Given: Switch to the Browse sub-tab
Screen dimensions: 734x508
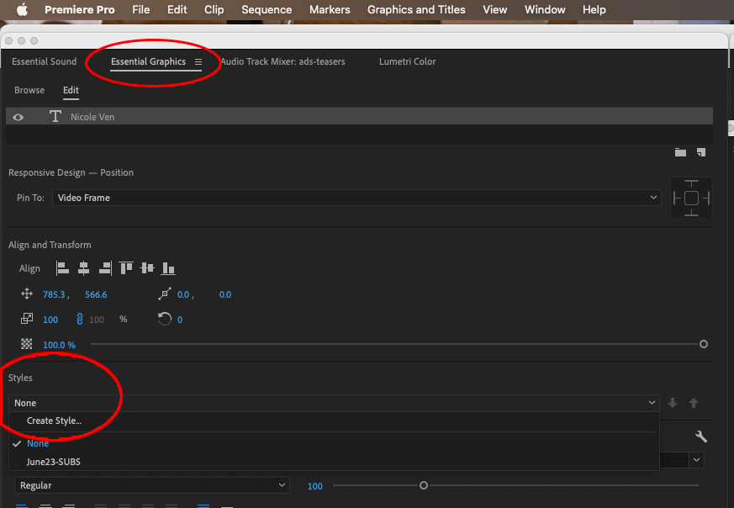Looking at the screenshot, I should click(29, 90).
